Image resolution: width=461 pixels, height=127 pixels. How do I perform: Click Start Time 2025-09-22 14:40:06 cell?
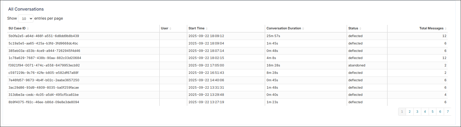click(206, 80)
